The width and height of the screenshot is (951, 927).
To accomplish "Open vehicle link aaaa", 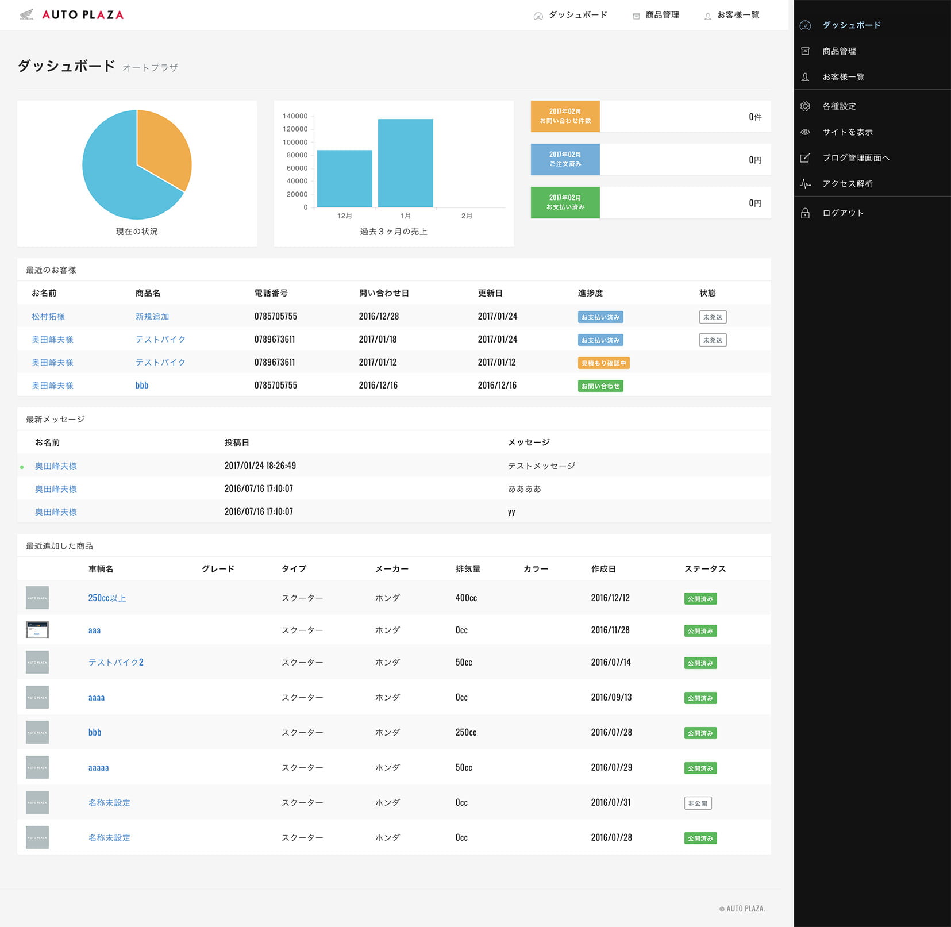I will pyautogui.click(x=97, y=698).
